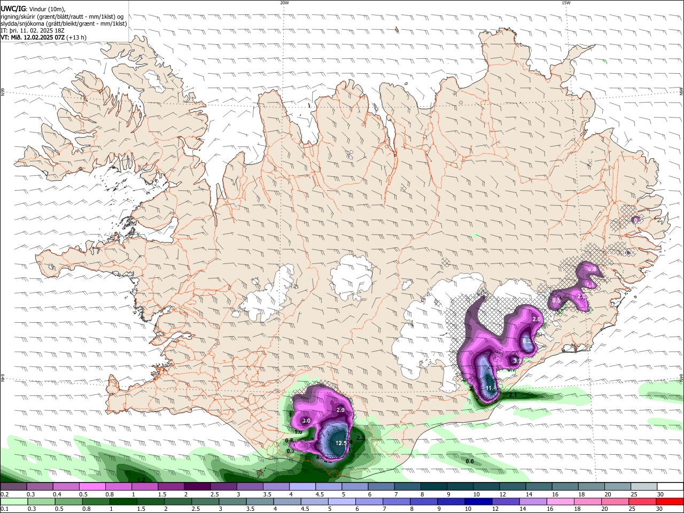The height and width of the screenshot is (513, 684).
Task: Select bottom legend swatch between 0.1 and 0.3
Action: point(13,501)
